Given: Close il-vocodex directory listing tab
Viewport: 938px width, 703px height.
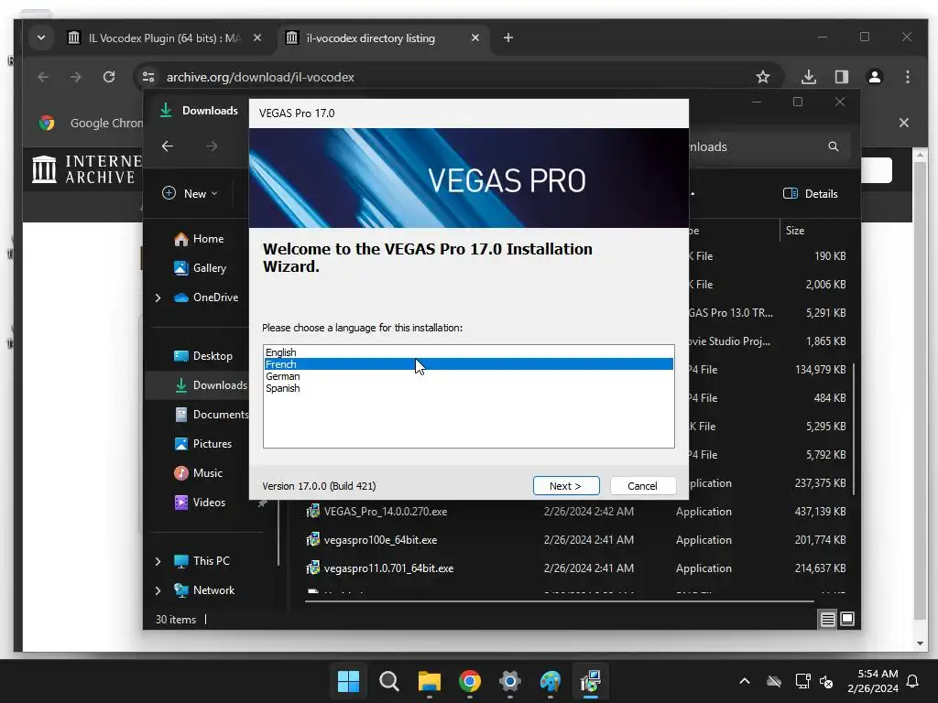Looking at the screenshot, I should [475, 38].
